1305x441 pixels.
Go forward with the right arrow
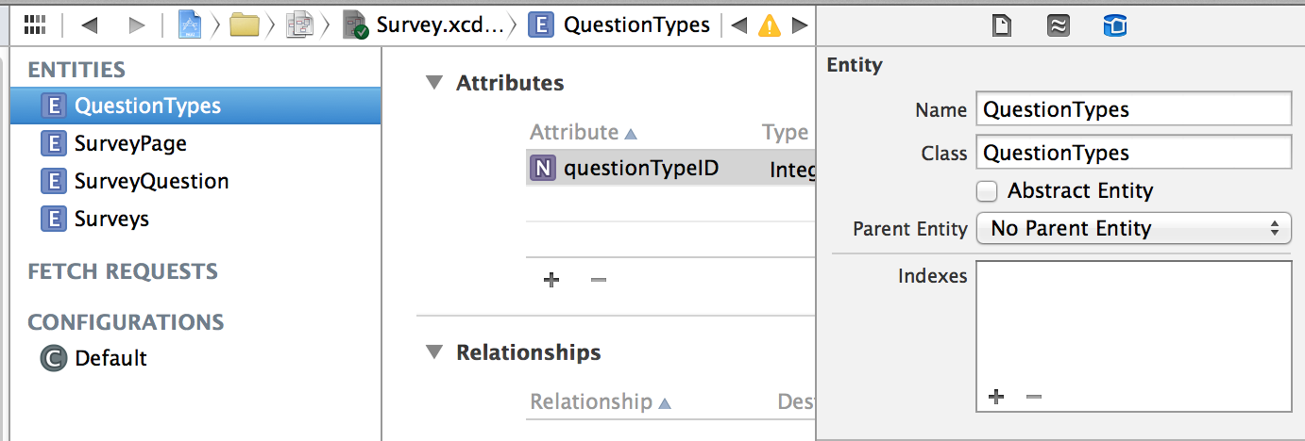[137, 24]
